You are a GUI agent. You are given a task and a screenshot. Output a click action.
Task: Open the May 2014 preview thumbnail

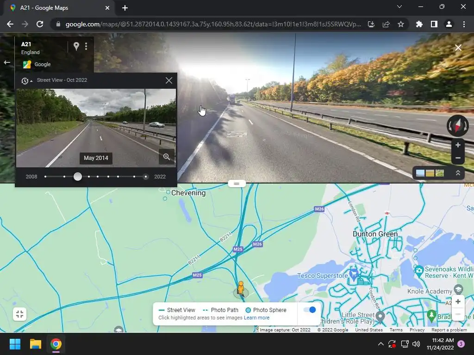pos(96,128)
